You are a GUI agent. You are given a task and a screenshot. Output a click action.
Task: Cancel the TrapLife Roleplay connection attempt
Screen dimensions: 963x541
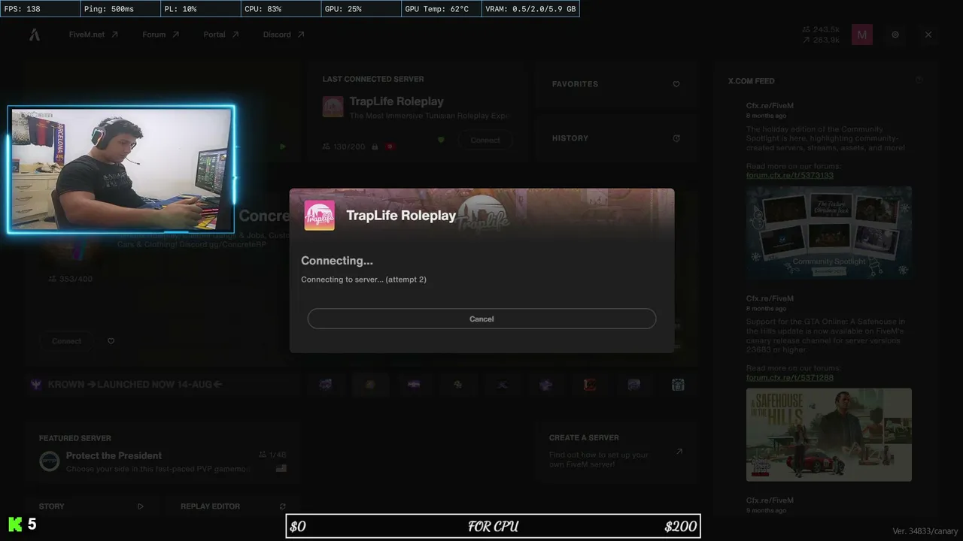pyautogui.click(x=481, y=319)
